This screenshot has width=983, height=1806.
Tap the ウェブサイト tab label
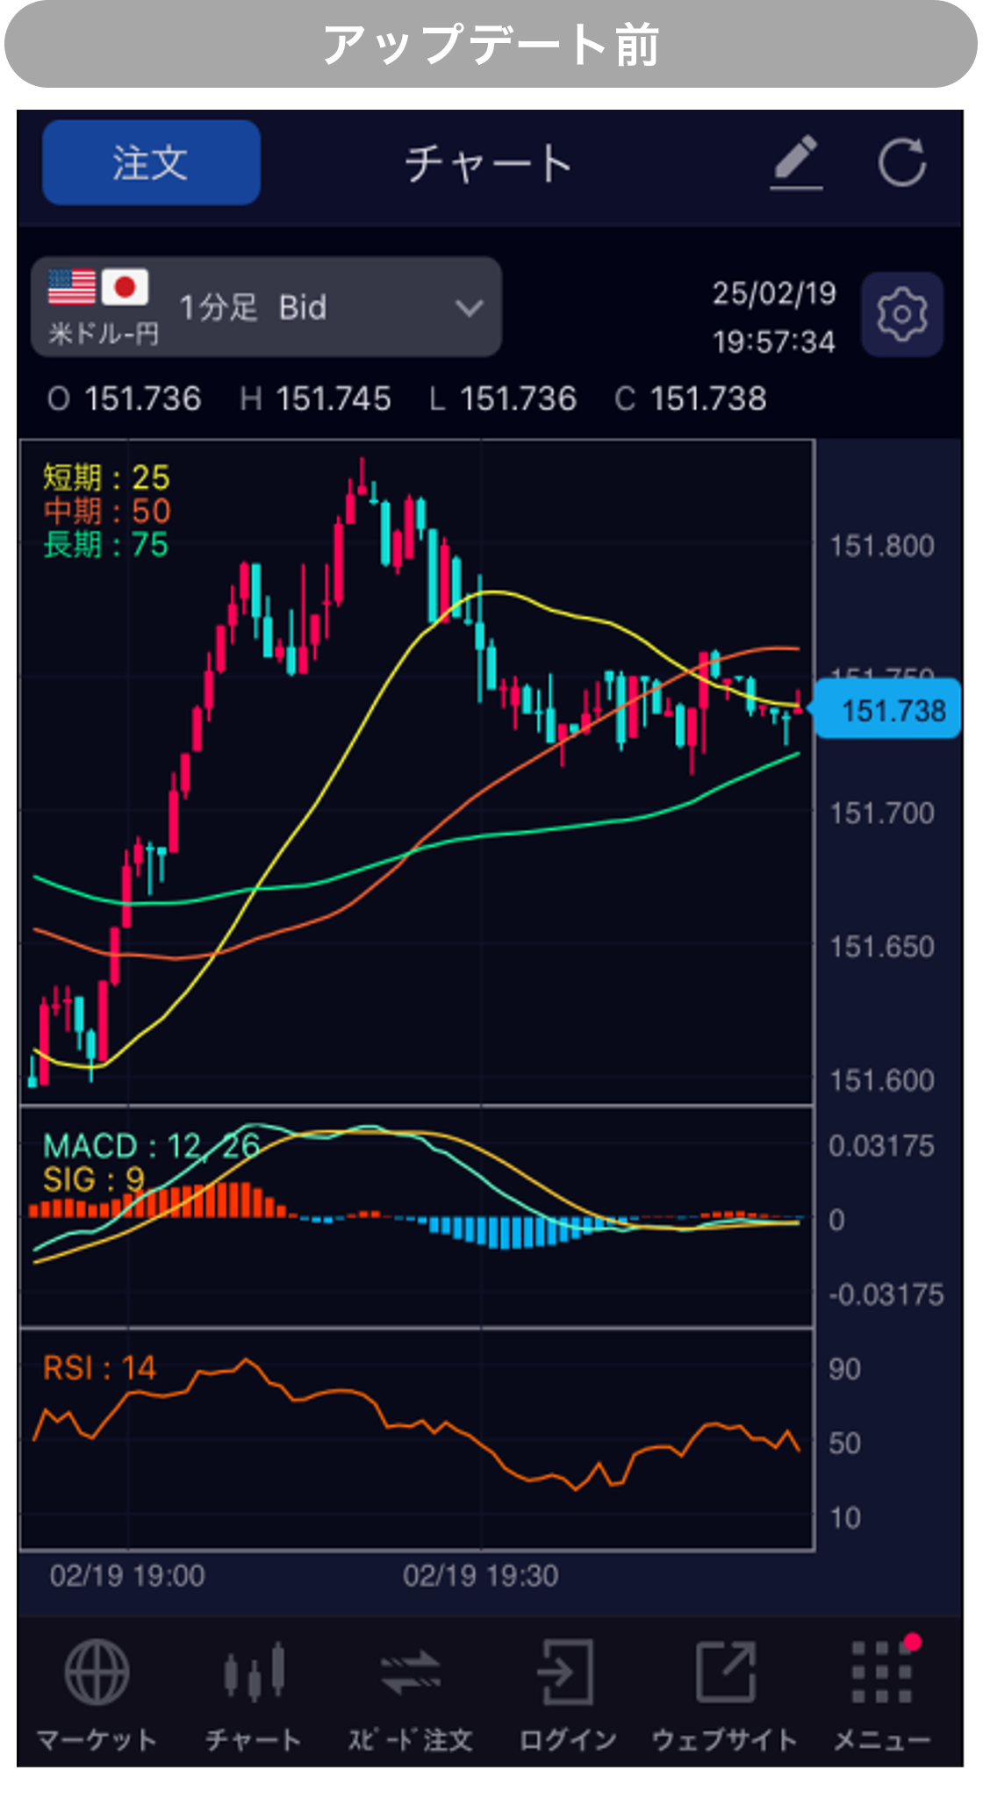coord(725,1740)
